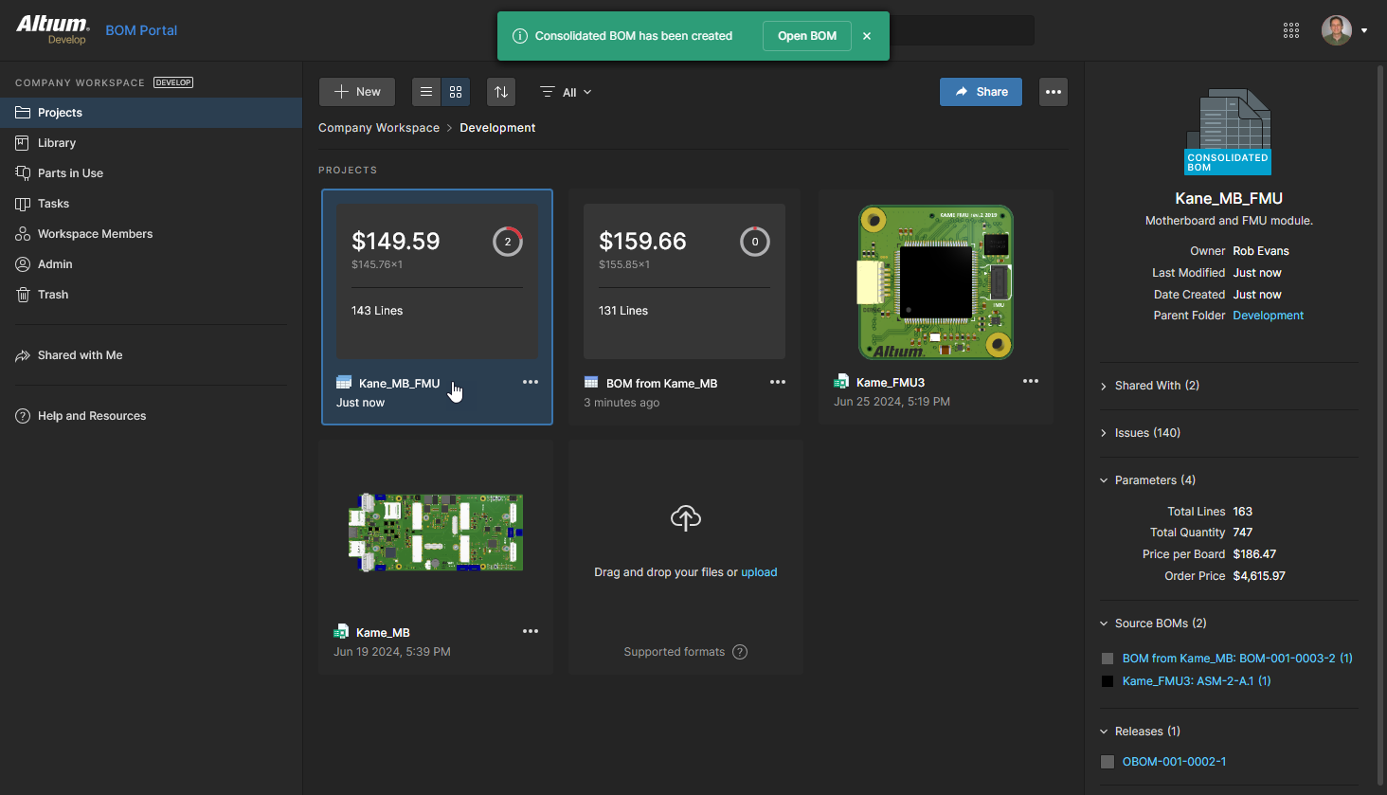1387x795 pixels.
Task: Click the Shared with Me arrow icon
Action: (x=23, y=355)
